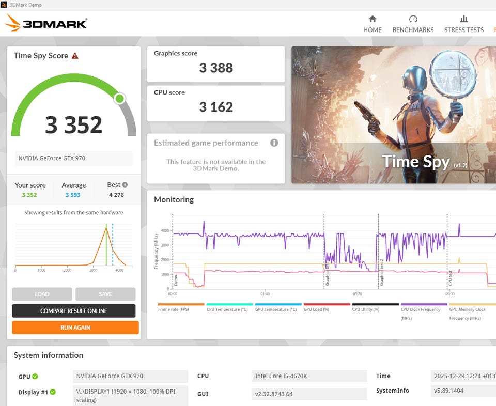The width and height of the screenshot is (496, 406).
Task: Click green check icon next to GPU
Action: [35, 376]
